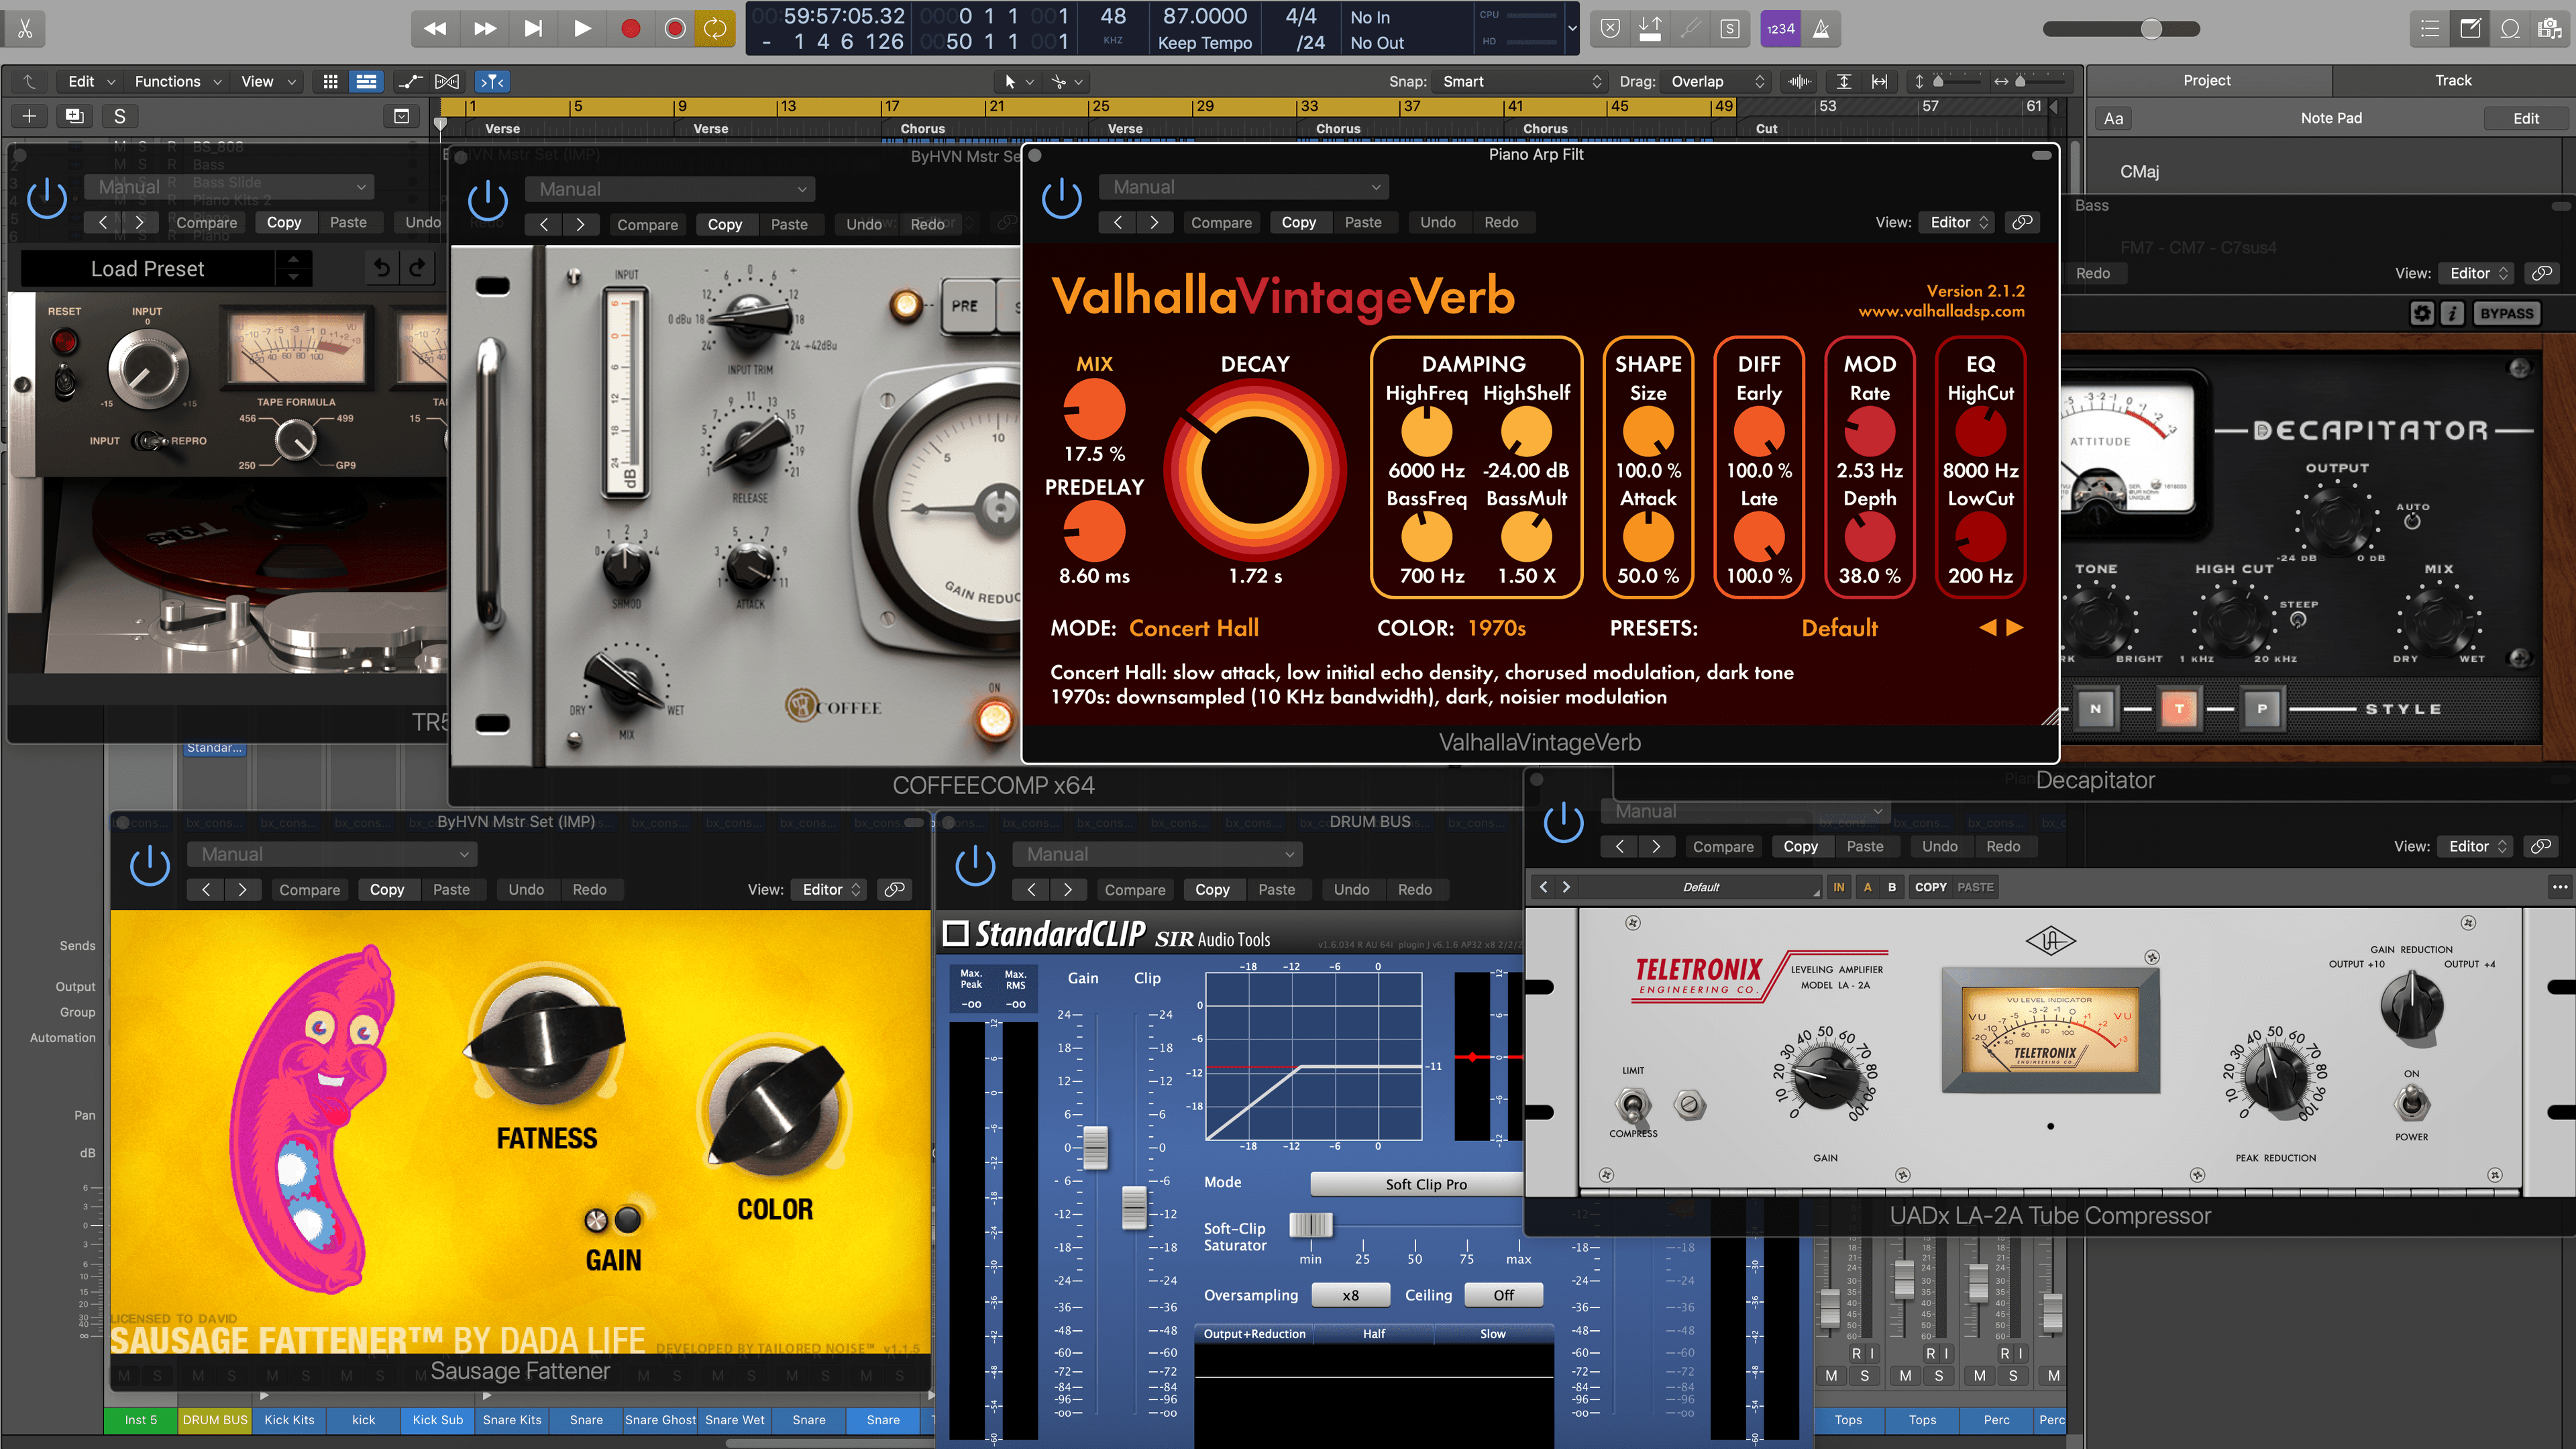This screenshot has height=1449, width=2576.
Task: Select the DRUM BUS track label
Action: tap(215, 1420)
